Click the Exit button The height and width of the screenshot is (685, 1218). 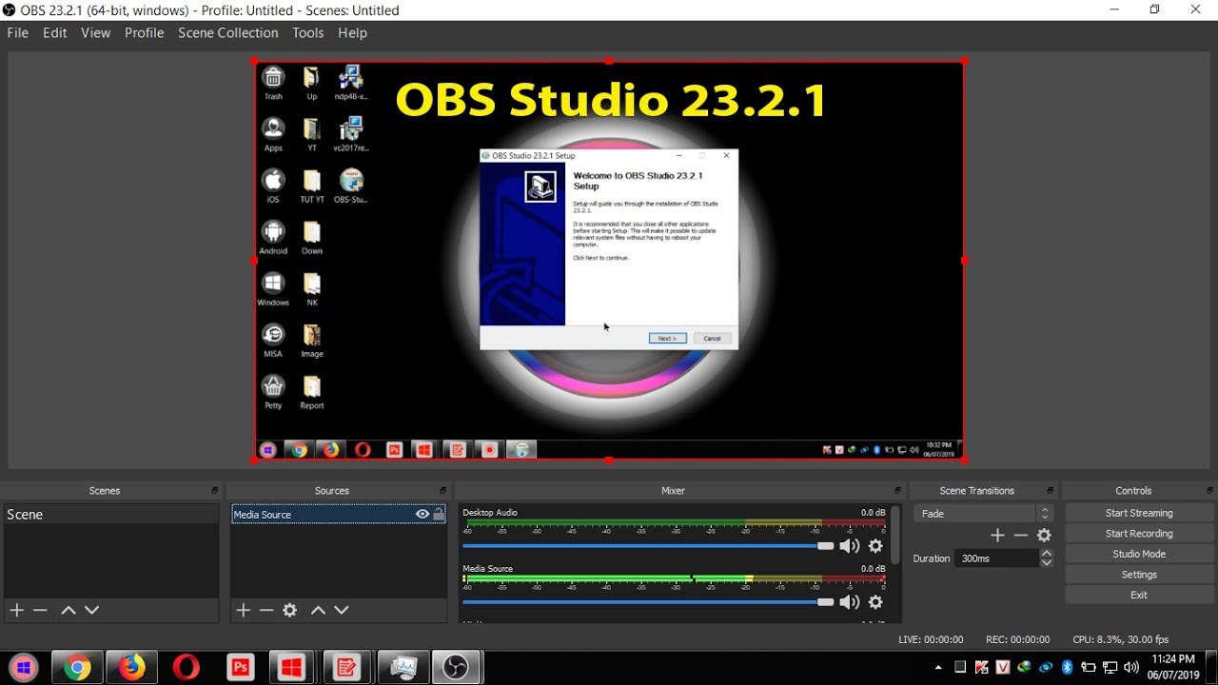click(x=1139, y=595)
